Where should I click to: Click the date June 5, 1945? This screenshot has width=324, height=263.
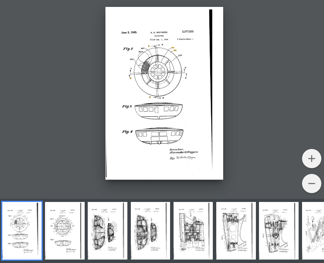point(129,32)
